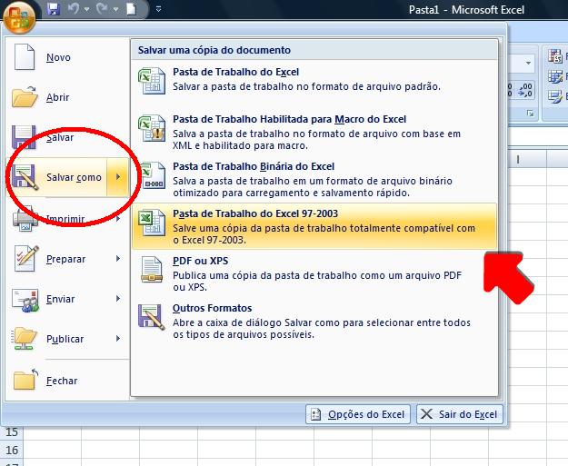Click the Decrease Decimal icon in the ribbon
The height and width of the screenshot is (466, 568).
(525, 90)
